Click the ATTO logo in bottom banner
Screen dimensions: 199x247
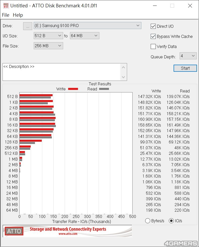[14, 231]
